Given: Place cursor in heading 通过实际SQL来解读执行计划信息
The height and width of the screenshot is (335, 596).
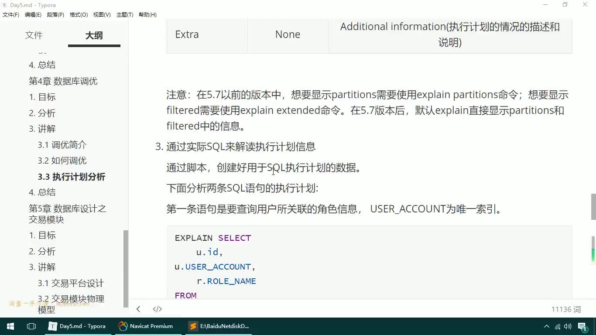Looking at the screenshot, I should 241,147.
